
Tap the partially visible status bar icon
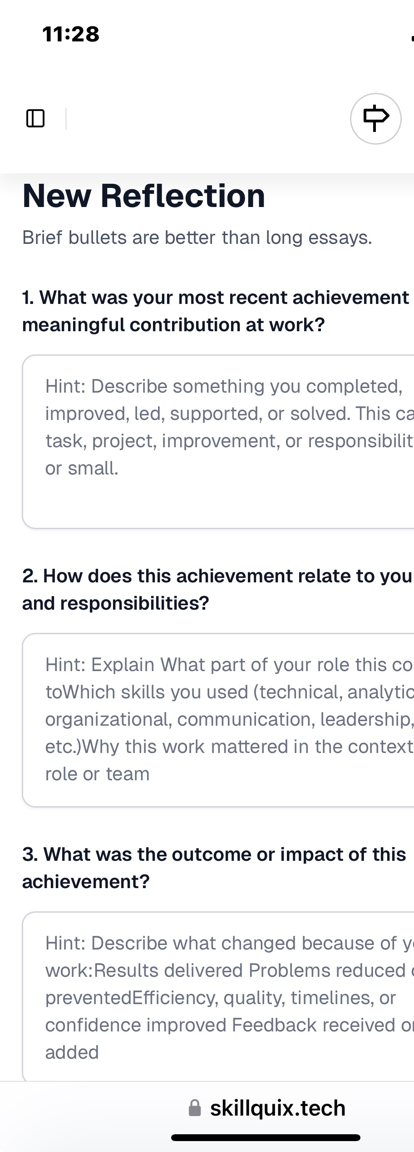[x=412, y=37]
